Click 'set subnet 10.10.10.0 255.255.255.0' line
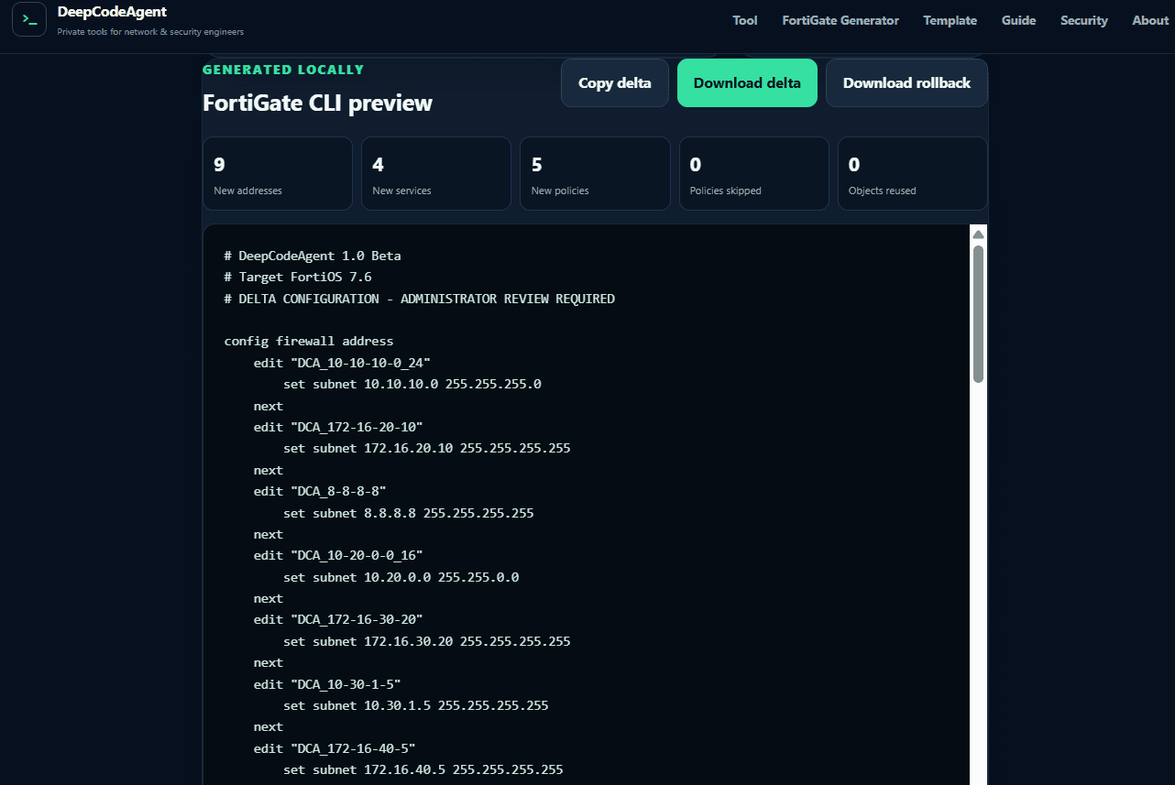This screenshot has height=785, width=1175. tap(412, 384)
